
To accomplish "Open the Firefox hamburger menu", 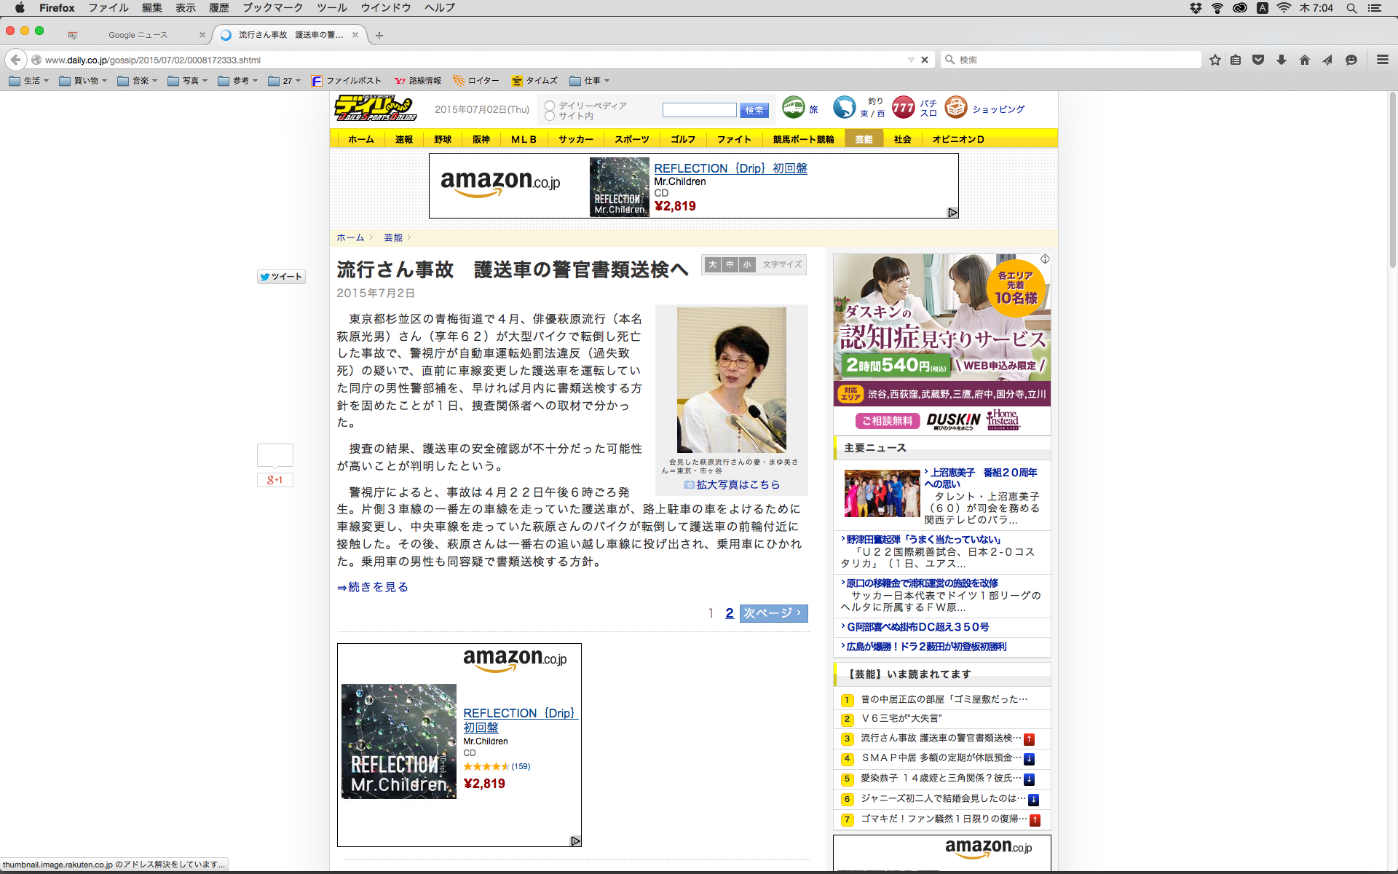I will [1382, 60].
